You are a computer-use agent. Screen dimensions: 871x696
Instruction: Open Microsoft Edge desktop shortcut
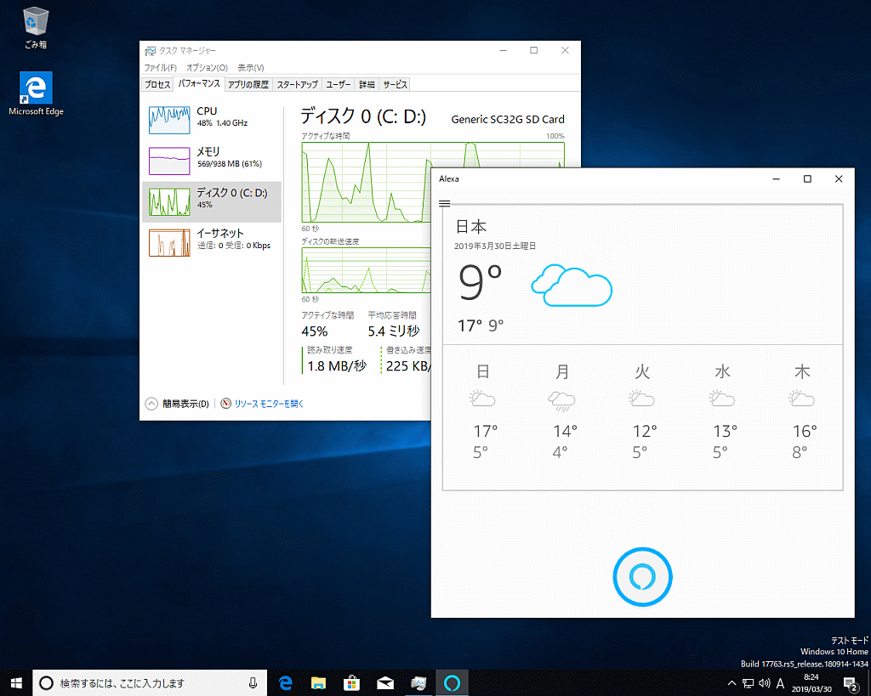36,93
